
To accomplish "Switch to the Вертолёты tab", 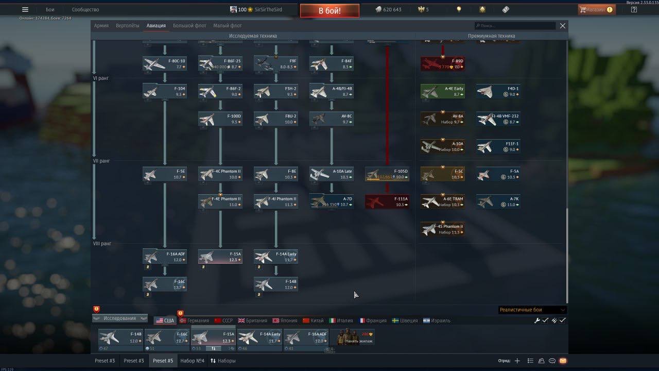I will click(128, 26).
